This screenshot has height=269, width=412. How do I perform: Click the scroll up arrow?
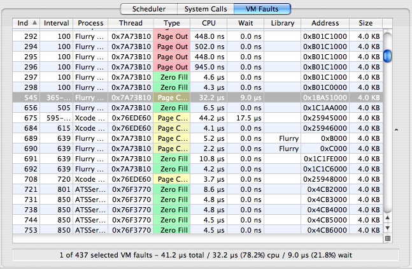(387, 228)
